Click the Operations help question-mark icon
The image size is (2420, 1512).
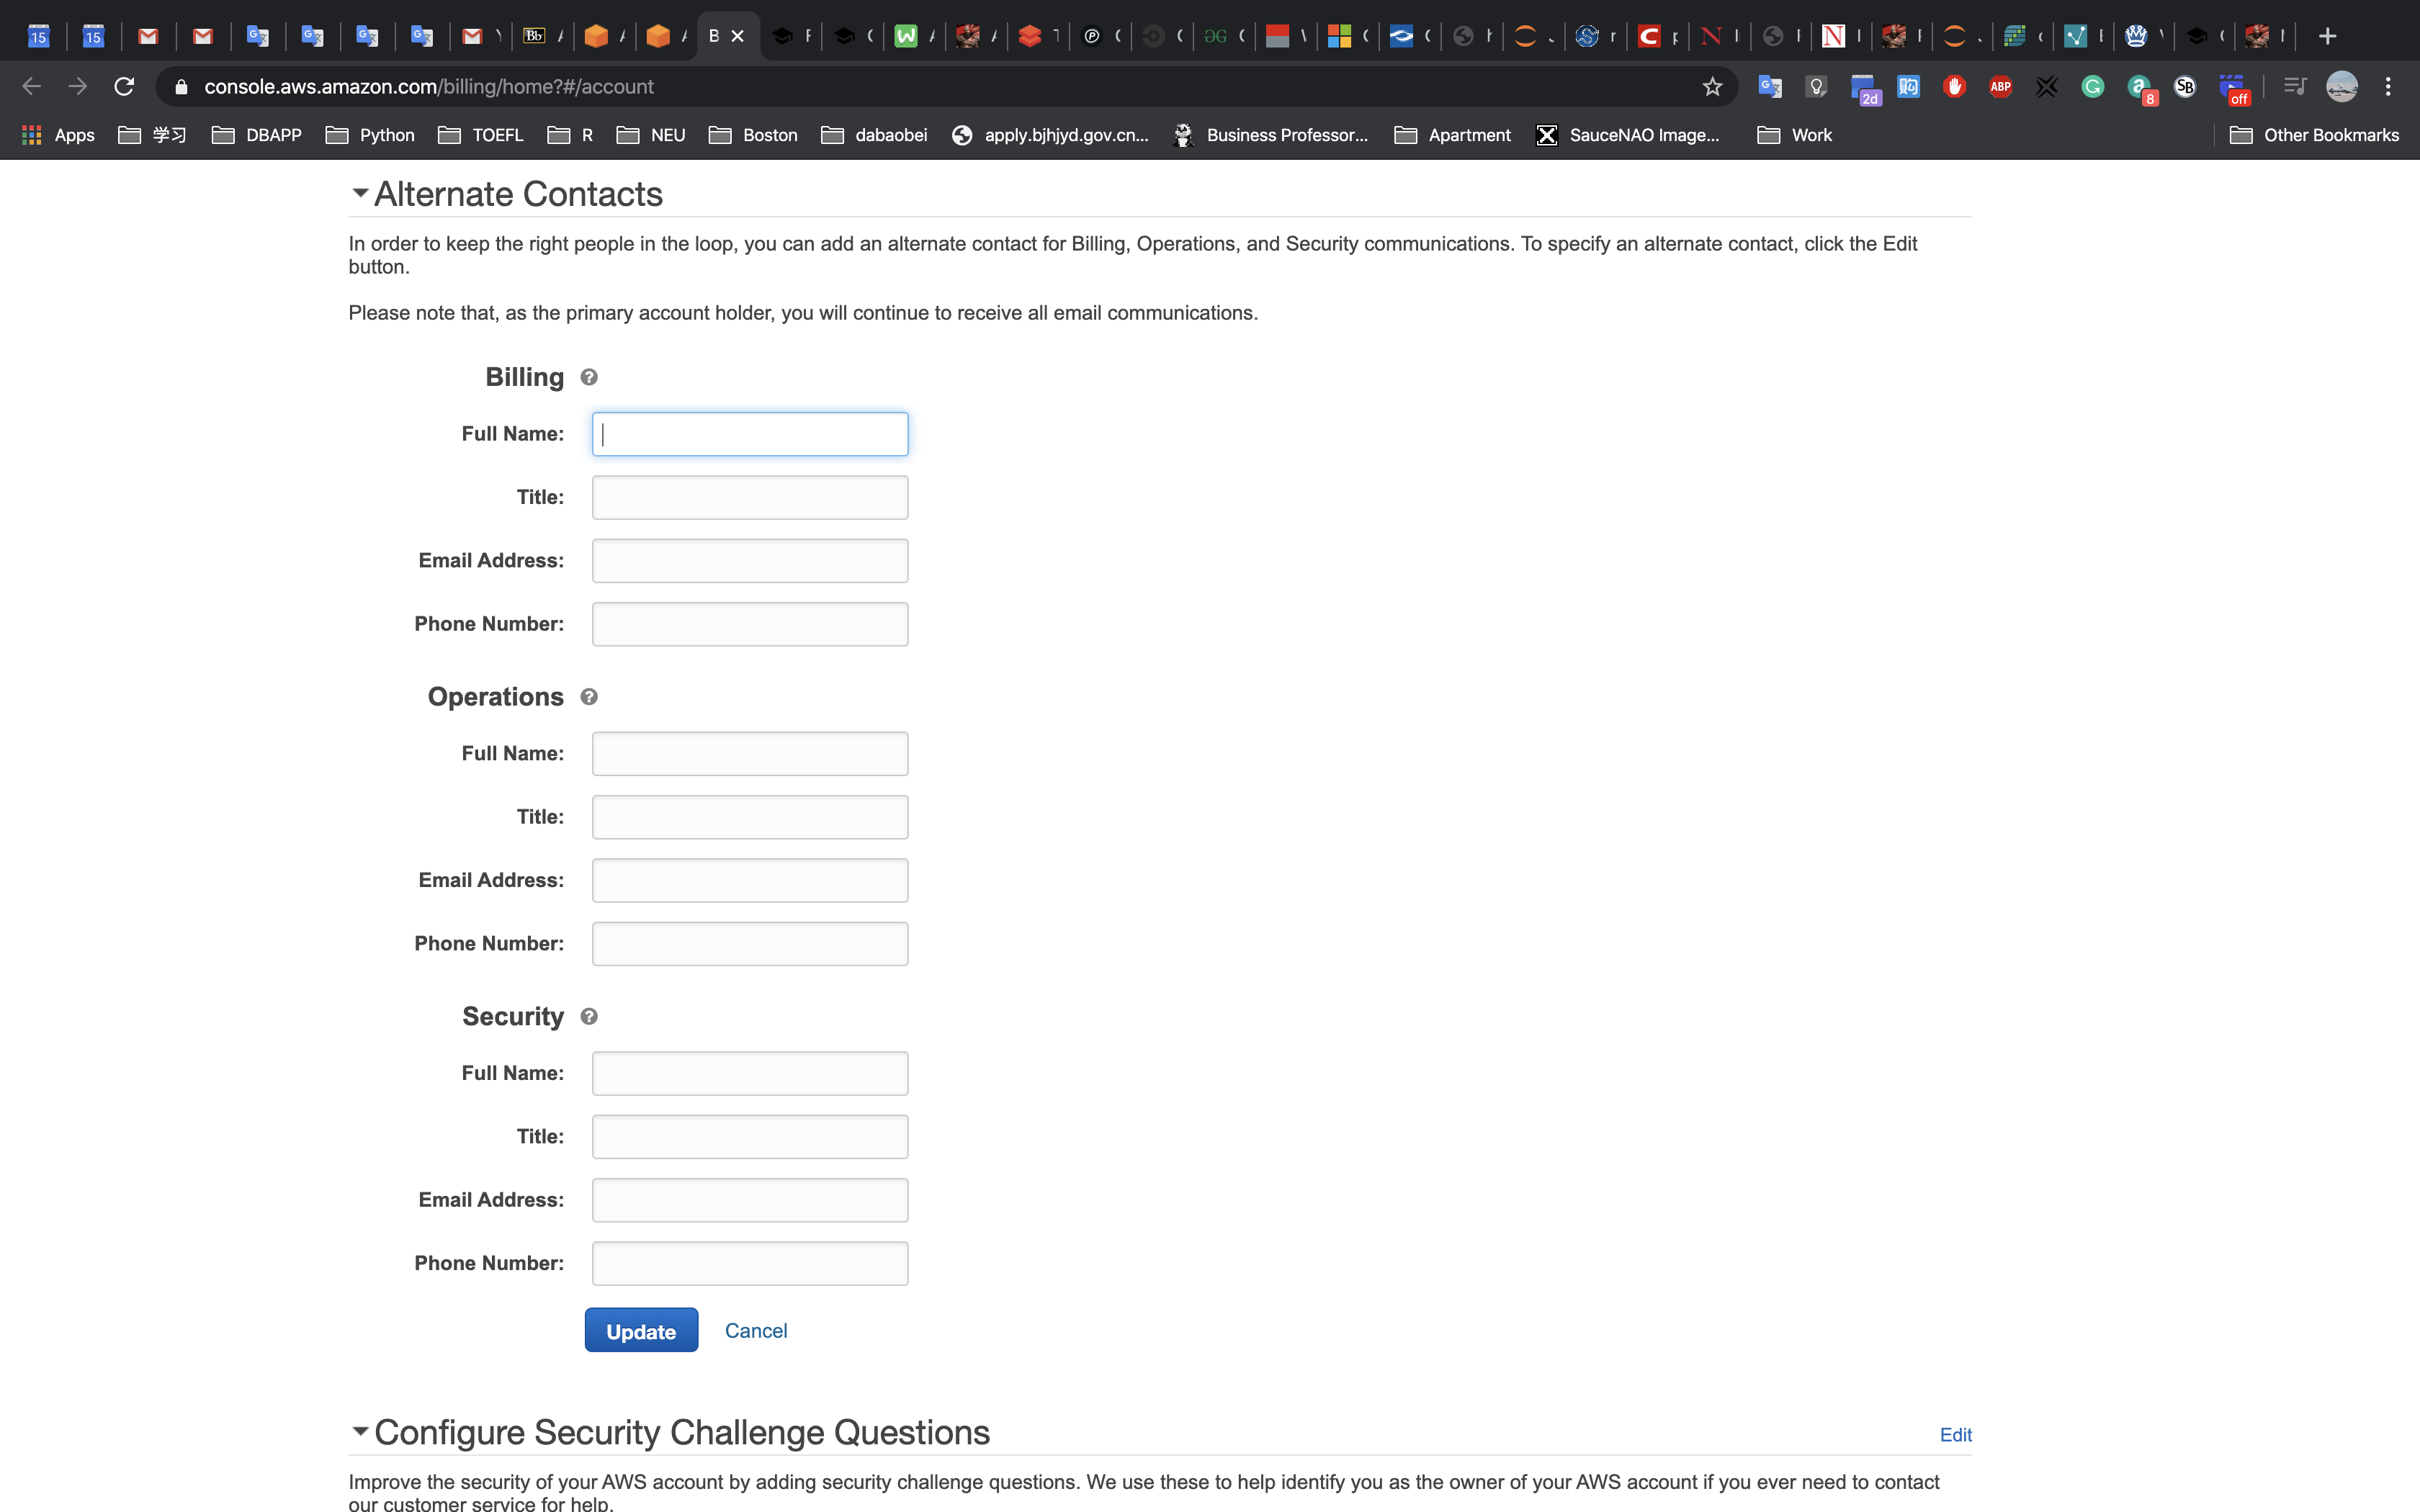point(589,697)
